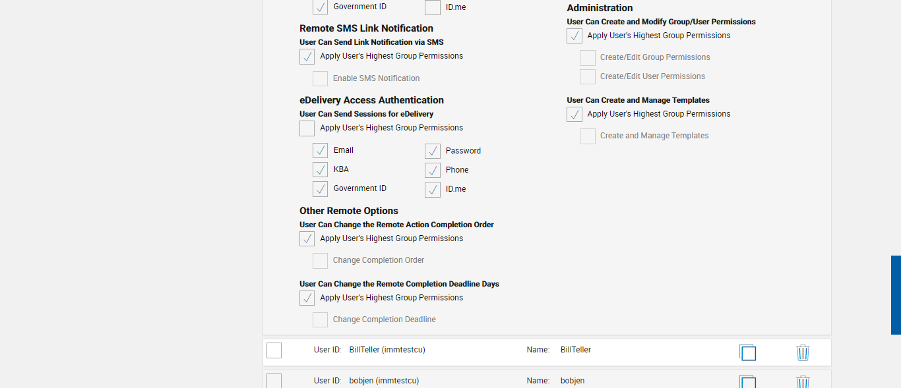Toggle group permissions for Remote Action Completion Order
The image size is (901, 388).
[x=307, y=239]
